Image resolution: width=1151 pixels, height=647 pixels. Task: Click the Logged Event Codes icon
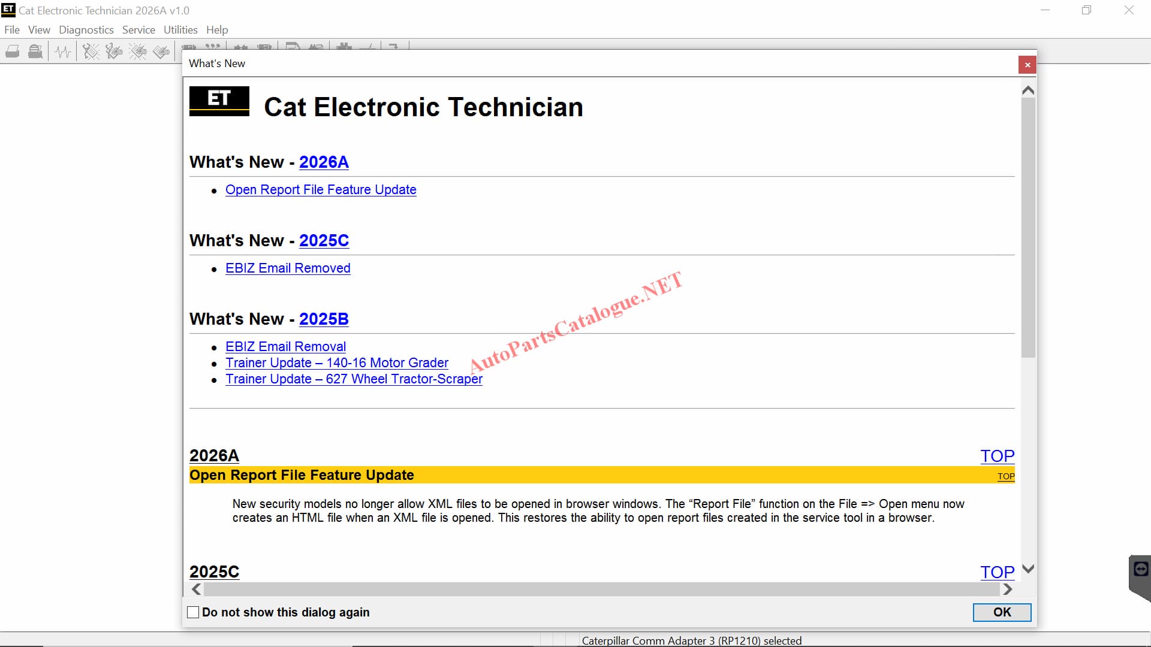pos(161,52)
